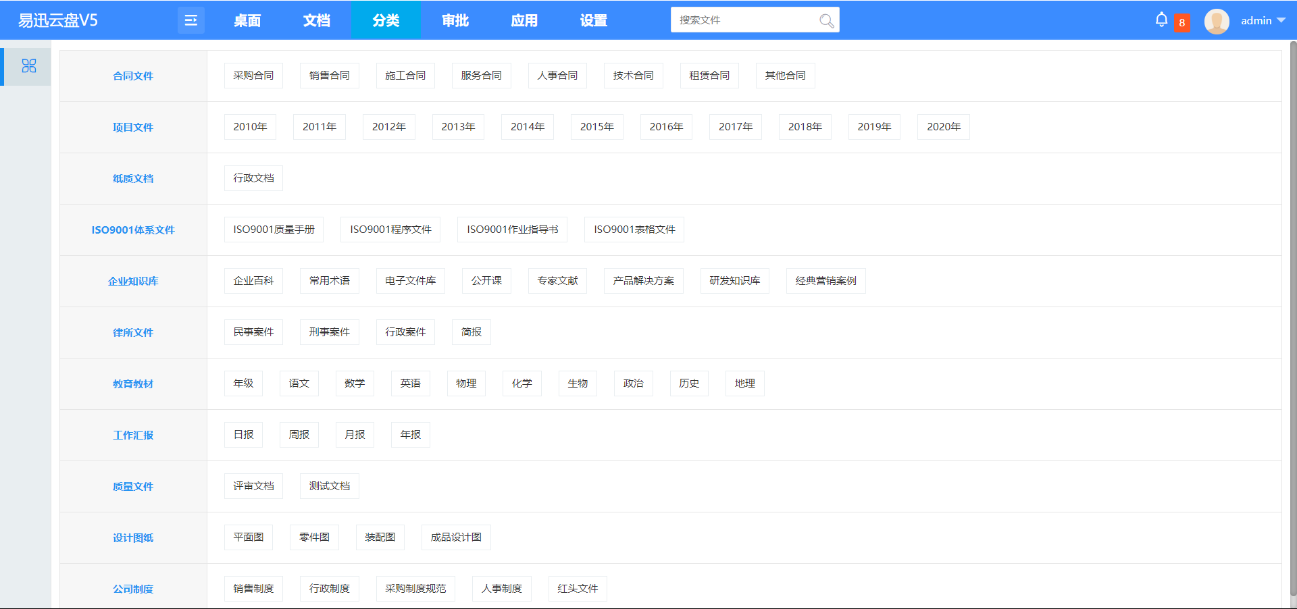1297x609 pixels.
Task: Open the 桌面 navigation tab
Action: tap(247, 20)
